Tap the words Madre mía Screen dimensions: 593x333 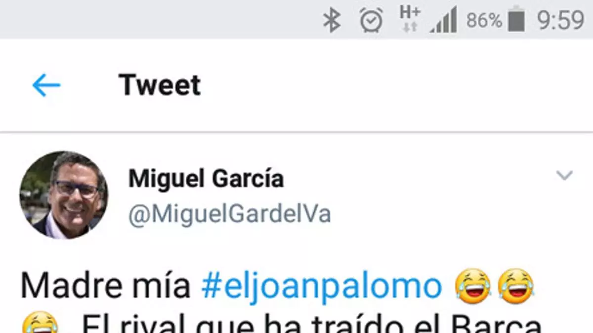[x=105, y=287]
